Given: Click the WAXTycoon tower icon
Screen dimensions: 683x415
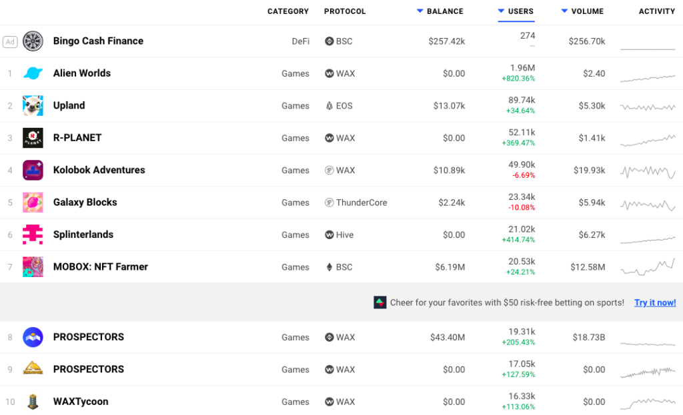Looking at the screenshot, I should click(33, 402).
